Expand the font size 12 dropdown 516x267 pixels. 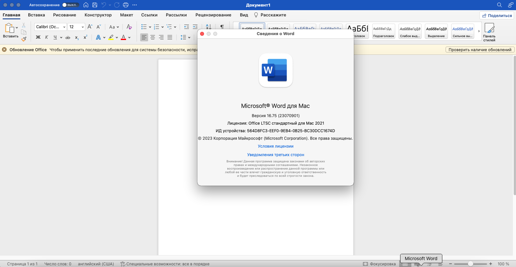pos(83,27)
